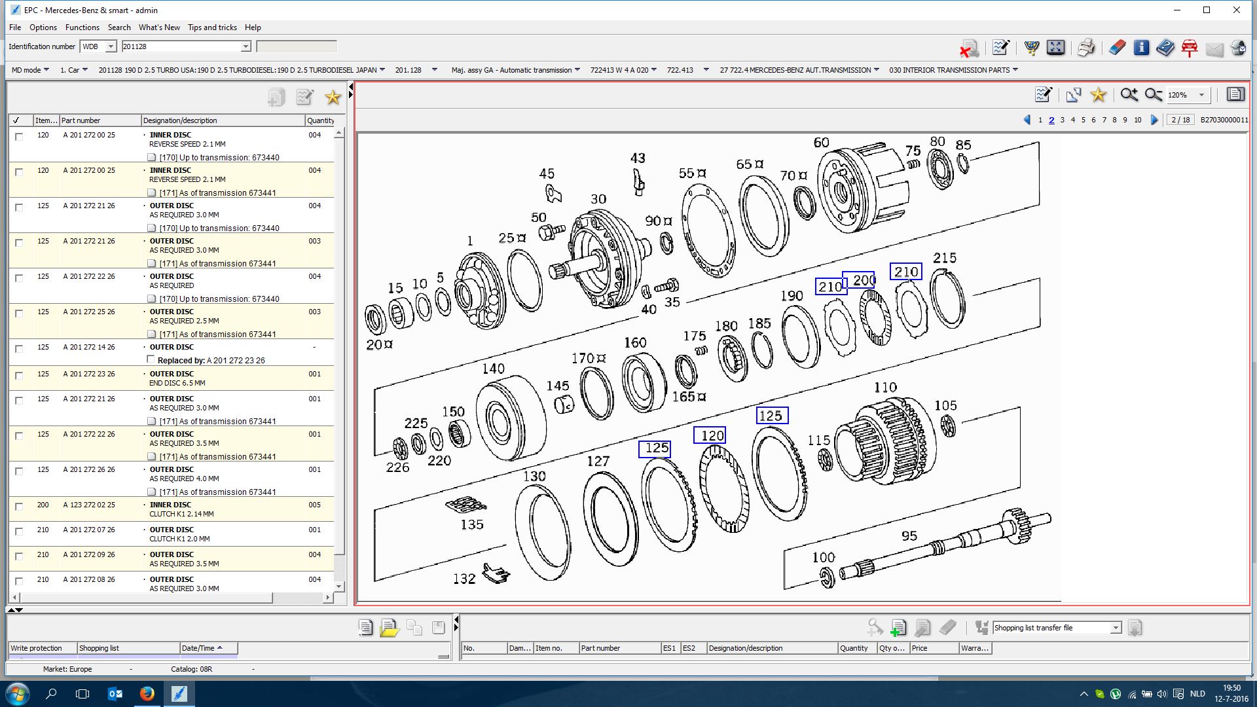
Task: Expand the 030 INTERIOR TRANSMISSION PARTS dropdown
Action: click(1015, 70)
